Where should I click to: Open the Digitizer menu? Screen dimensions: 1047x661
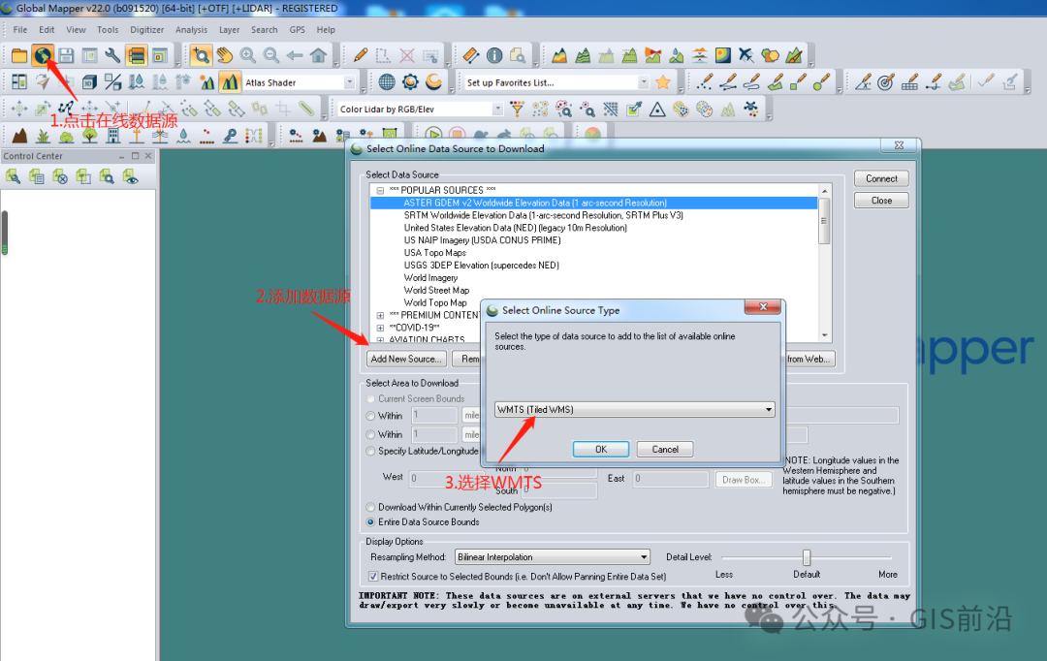point(147,29)
